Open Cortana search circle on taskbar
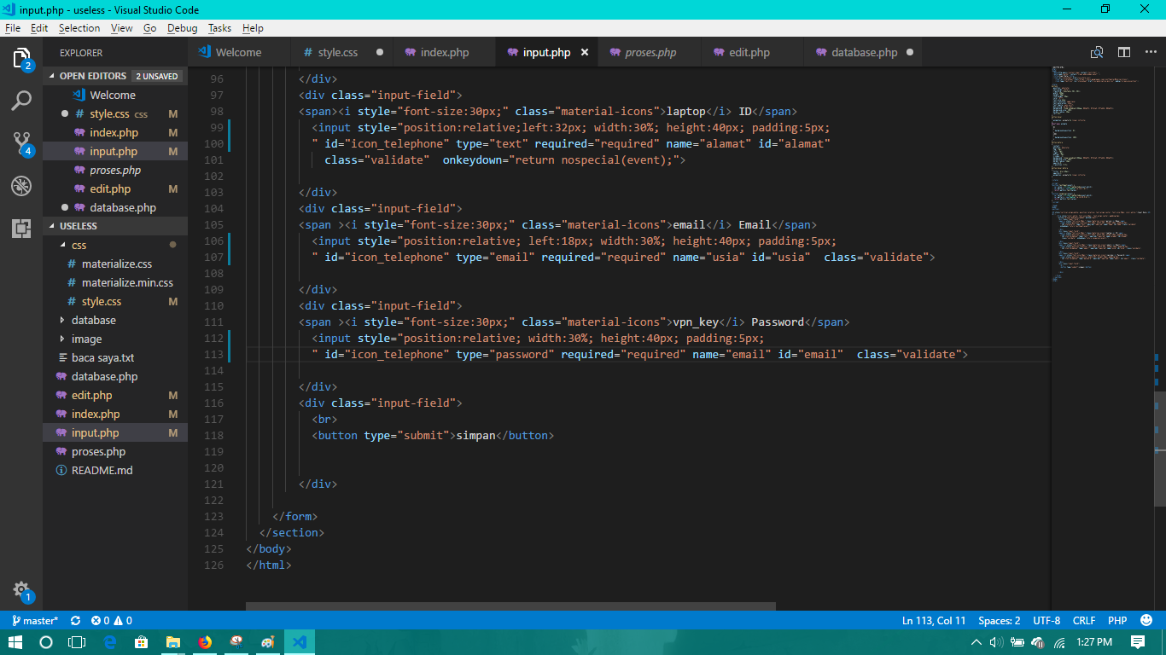 pos(46,642)
